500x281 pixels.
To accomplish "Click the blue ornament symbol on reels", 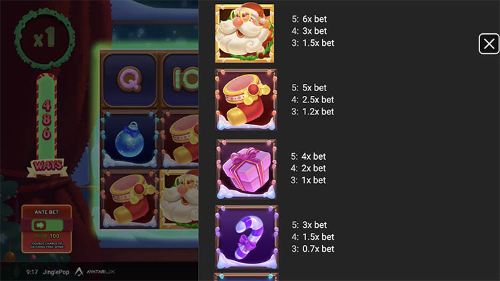I will [129, 139].
